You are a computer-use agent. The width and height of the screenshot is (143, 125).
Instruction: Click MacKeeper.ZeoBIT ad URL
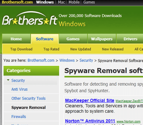(x=129, y=101)
